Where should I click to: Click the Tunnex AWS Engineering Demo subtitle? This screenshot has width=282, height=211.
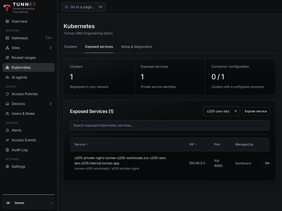point(88,33)
